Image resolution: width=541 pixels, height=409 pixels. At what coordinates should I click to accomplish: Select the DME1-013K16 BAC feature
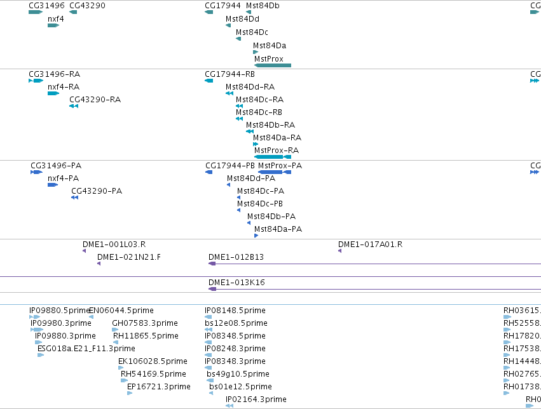tap(374, 289)
